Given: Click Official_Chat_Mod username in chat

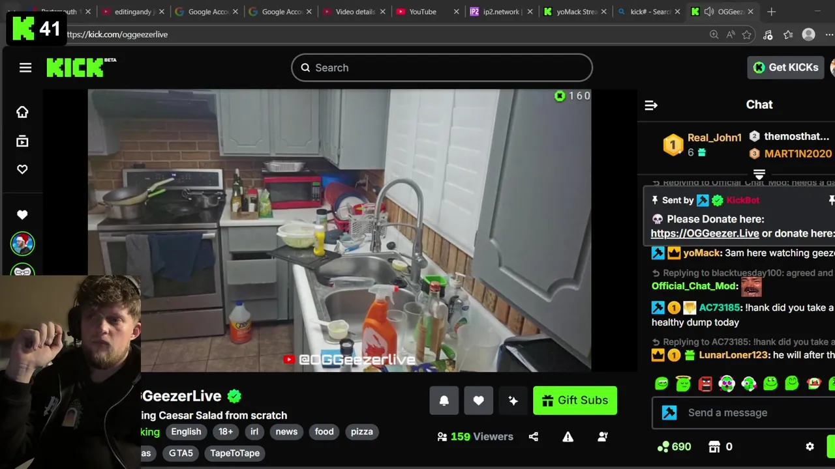Looking at the screenshot, I should pos(694,286).
